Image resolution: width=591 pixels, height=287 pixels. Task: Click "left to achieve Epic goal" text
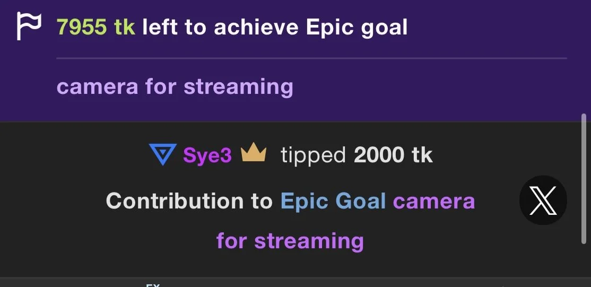(x=275, y=28)
